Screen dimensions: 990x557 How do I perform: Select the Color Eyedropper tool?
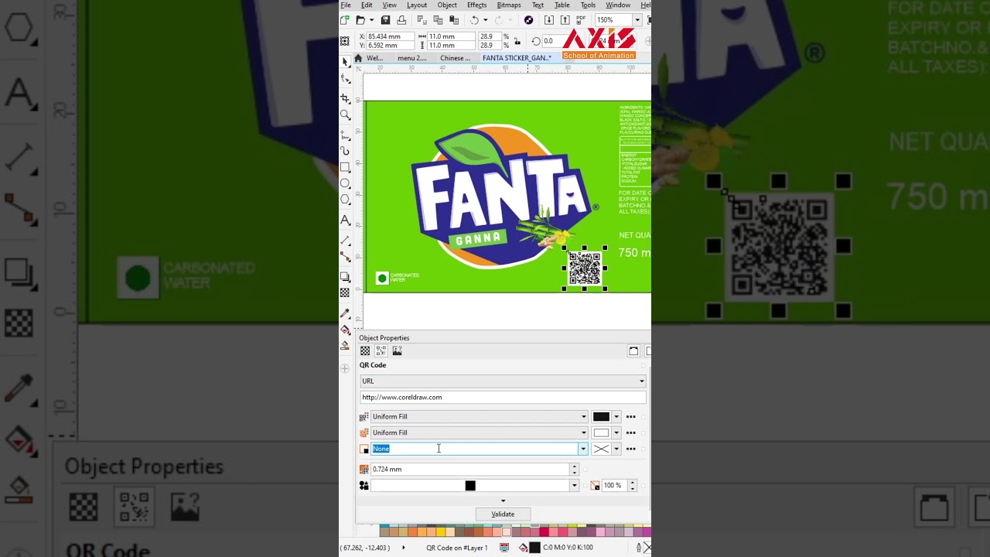click(345, 313)
